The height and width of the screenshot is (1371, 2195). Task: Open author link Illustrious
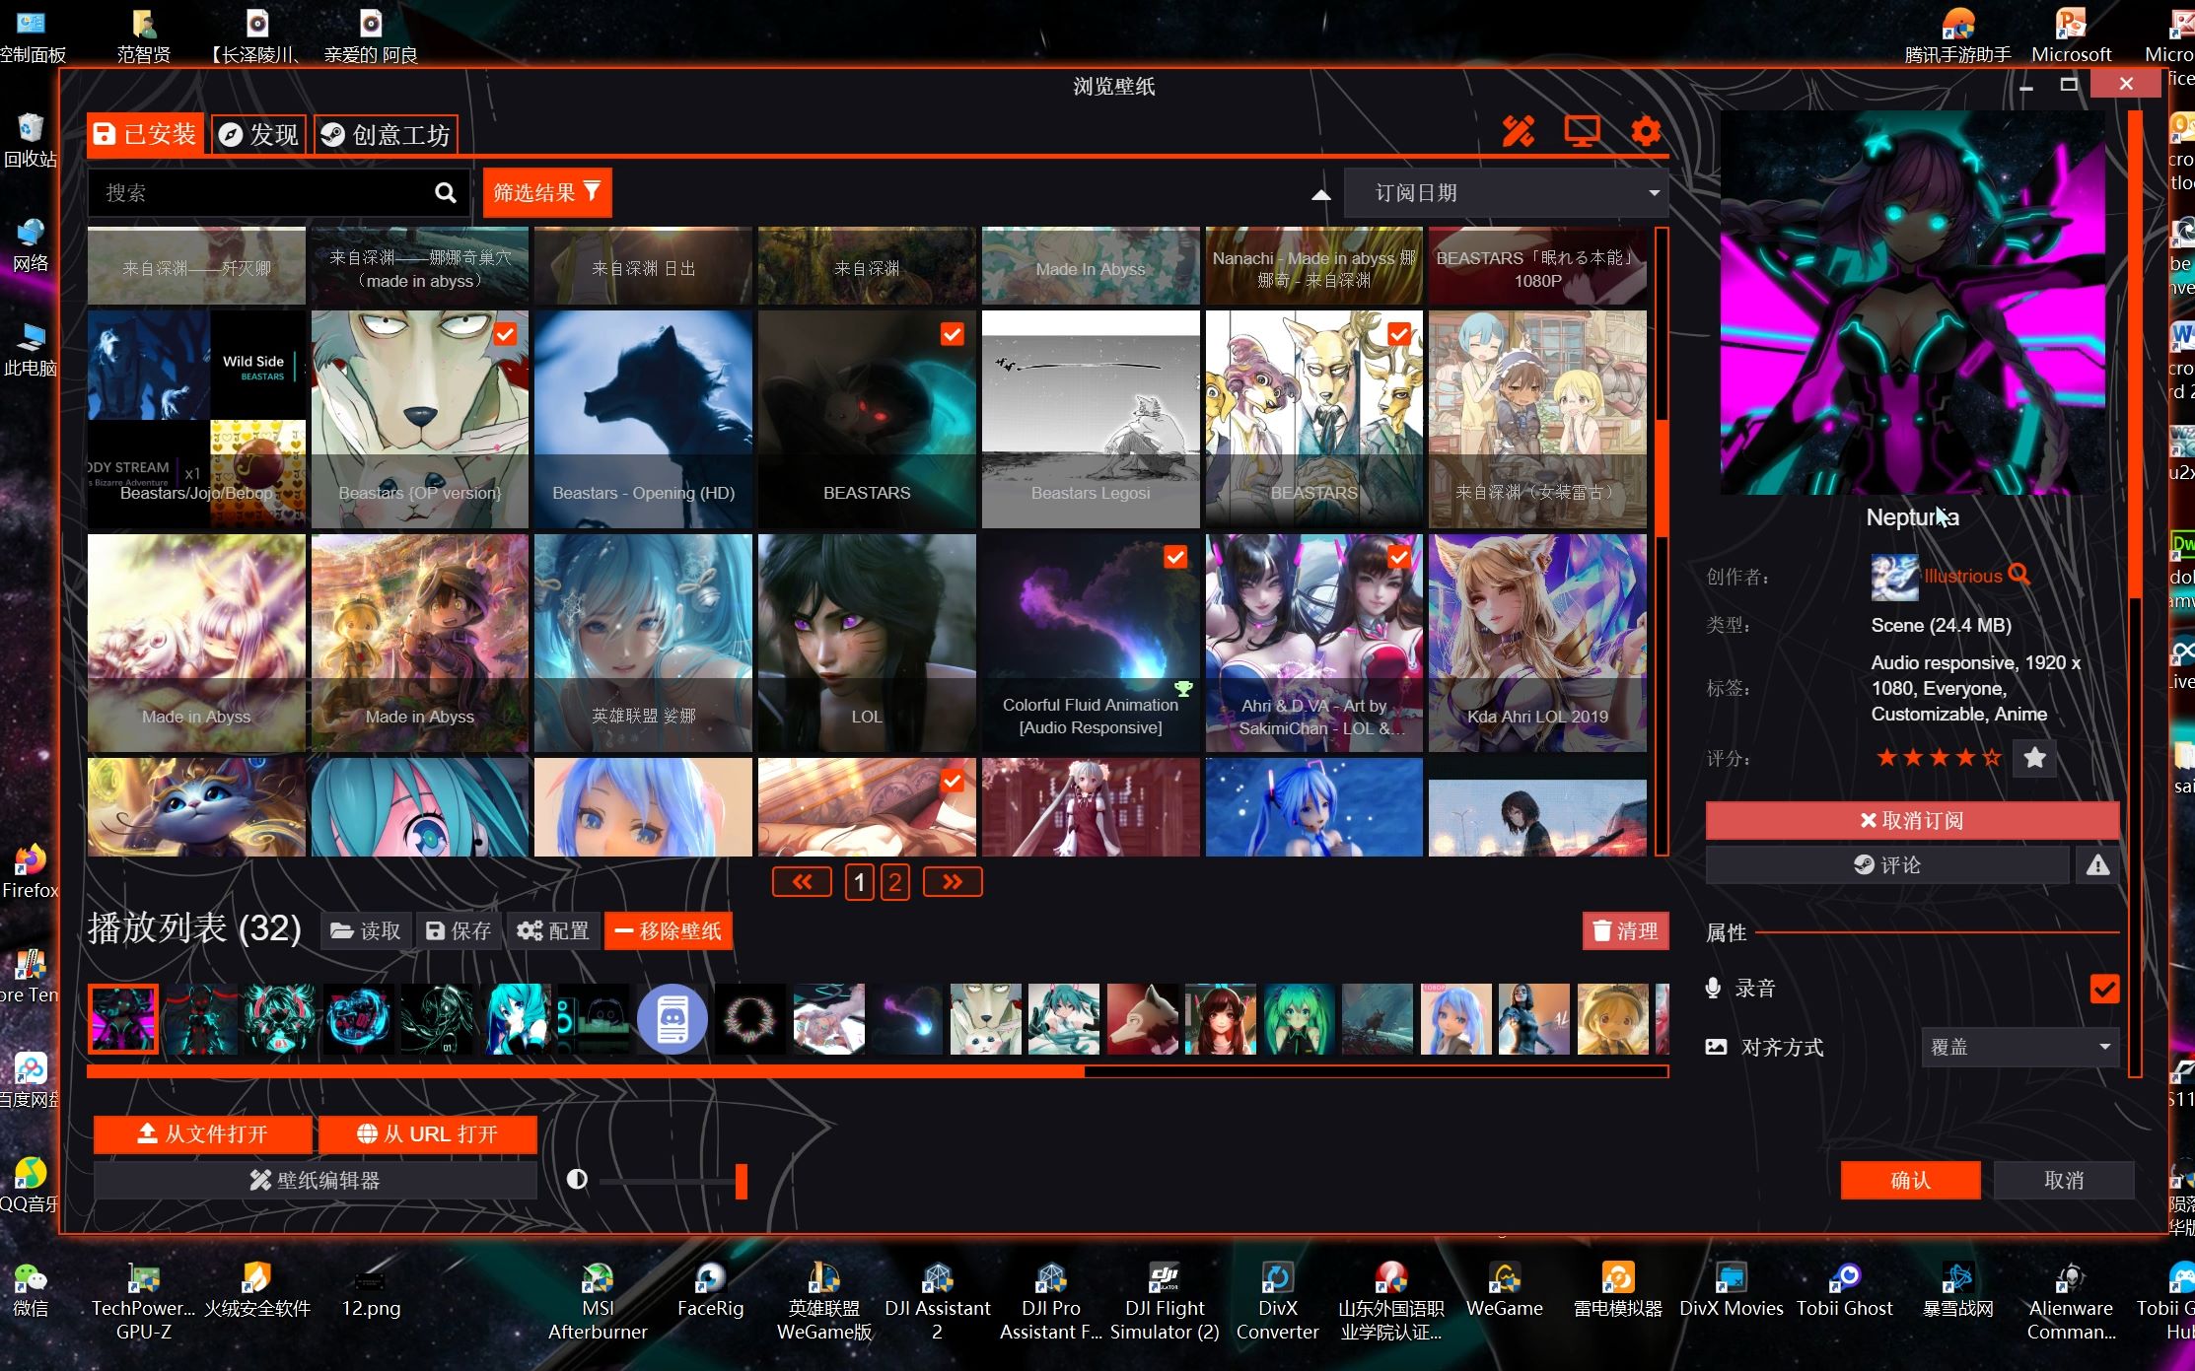tap(1962, 576)
